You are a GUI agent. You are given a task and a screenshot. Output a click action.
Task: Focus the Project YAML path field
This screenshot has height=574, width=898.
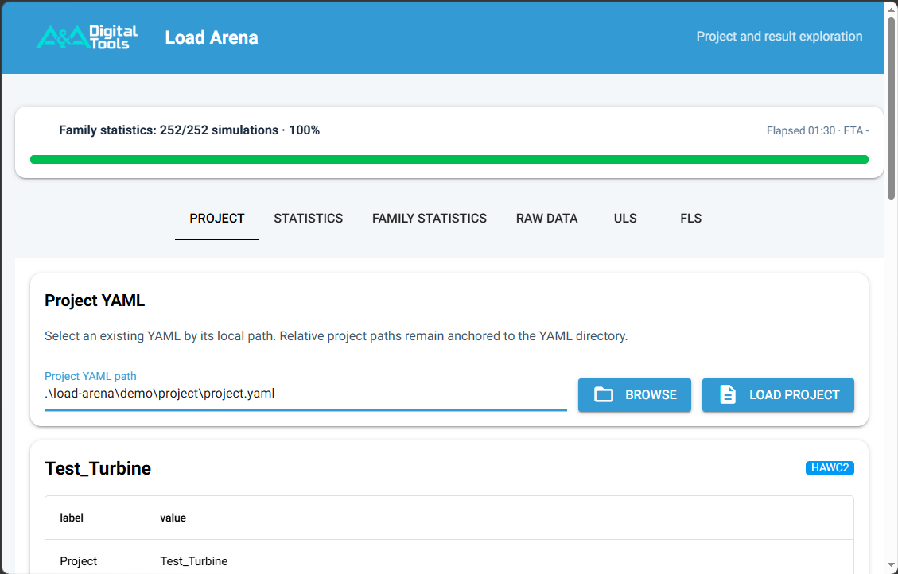point(305,394)
